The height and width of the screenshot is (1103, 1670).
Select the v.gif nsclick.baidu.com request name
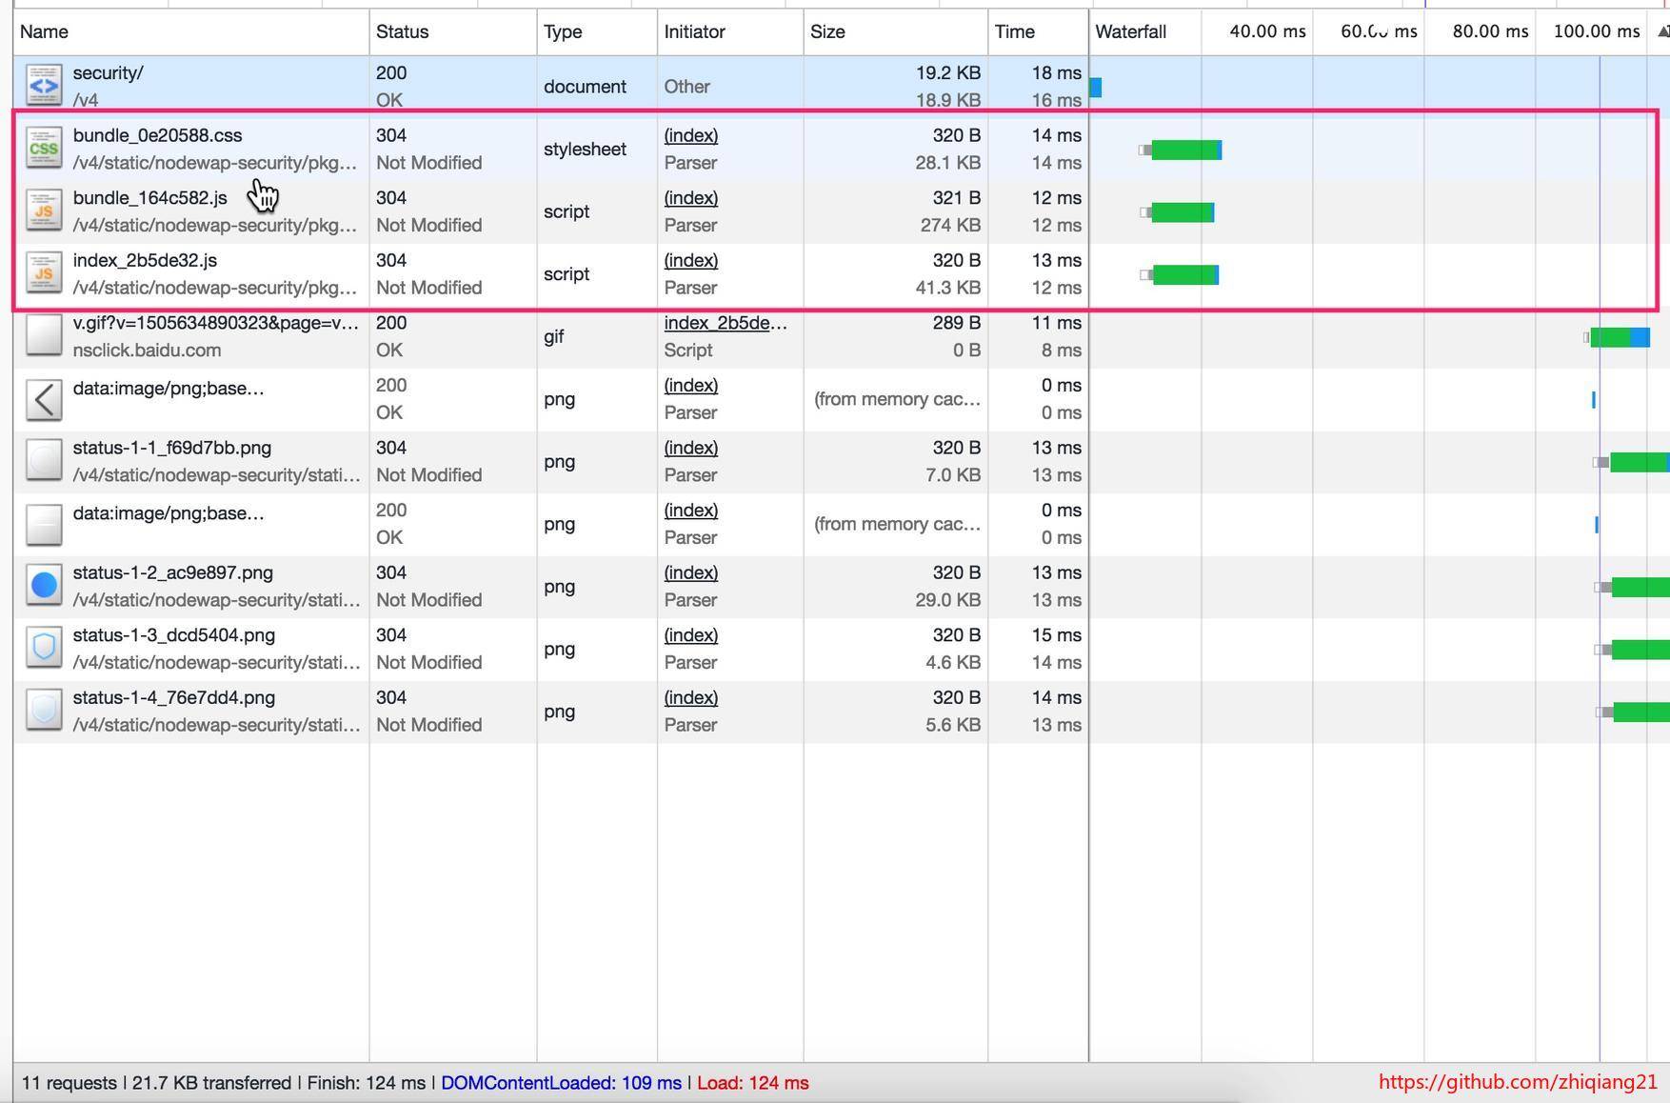point(215,323)
